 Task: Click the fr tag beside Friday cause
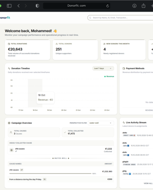click(x=45, y=179)
